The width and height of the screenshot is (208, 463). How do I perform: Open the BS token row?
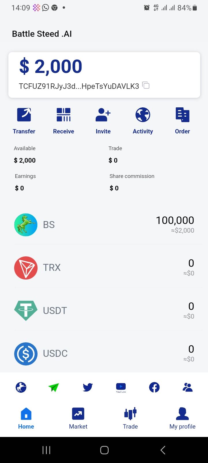pyautogui.click(x=104, y=225)
